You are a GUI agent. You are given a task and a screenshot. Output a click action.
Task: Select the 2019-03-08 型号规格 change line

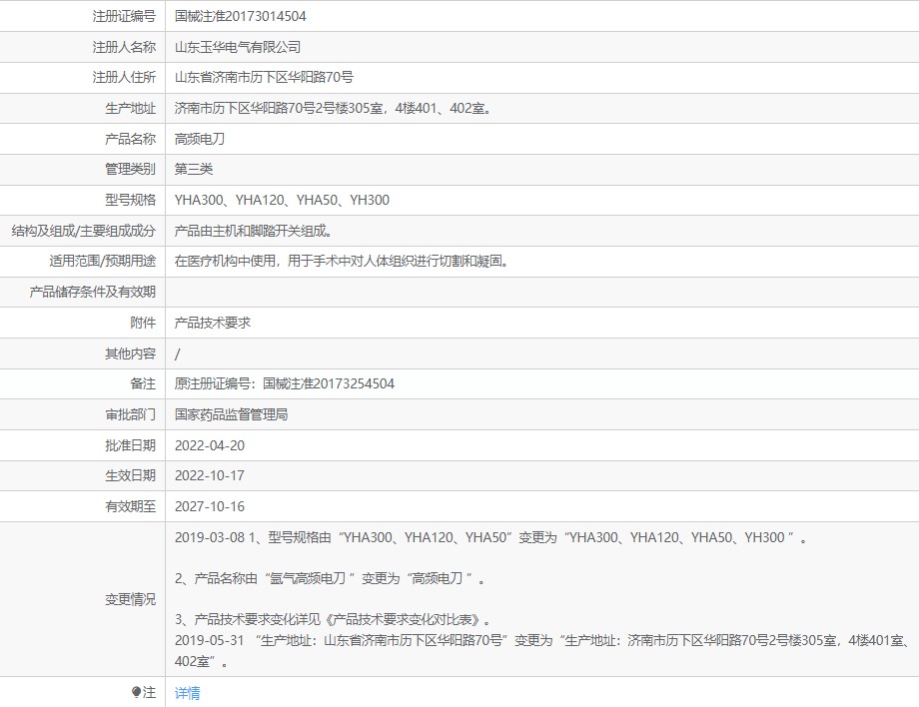491,537
